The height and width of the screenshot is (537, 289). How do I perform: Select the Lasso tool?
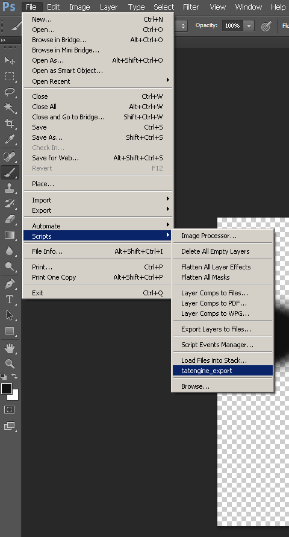pos(10,92)
